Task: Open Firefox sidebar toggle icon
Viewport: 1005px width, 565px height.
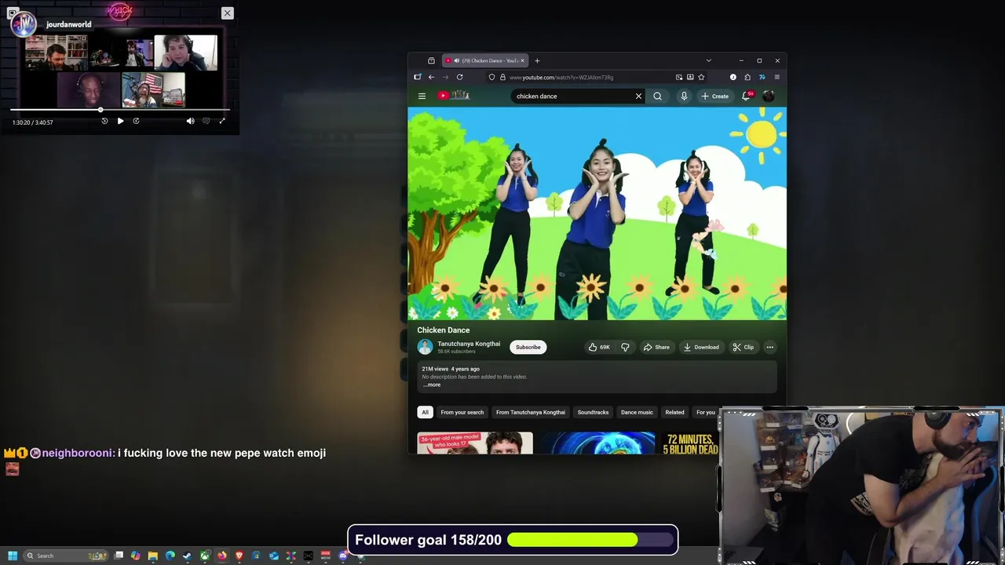Action: click(418, 77)
